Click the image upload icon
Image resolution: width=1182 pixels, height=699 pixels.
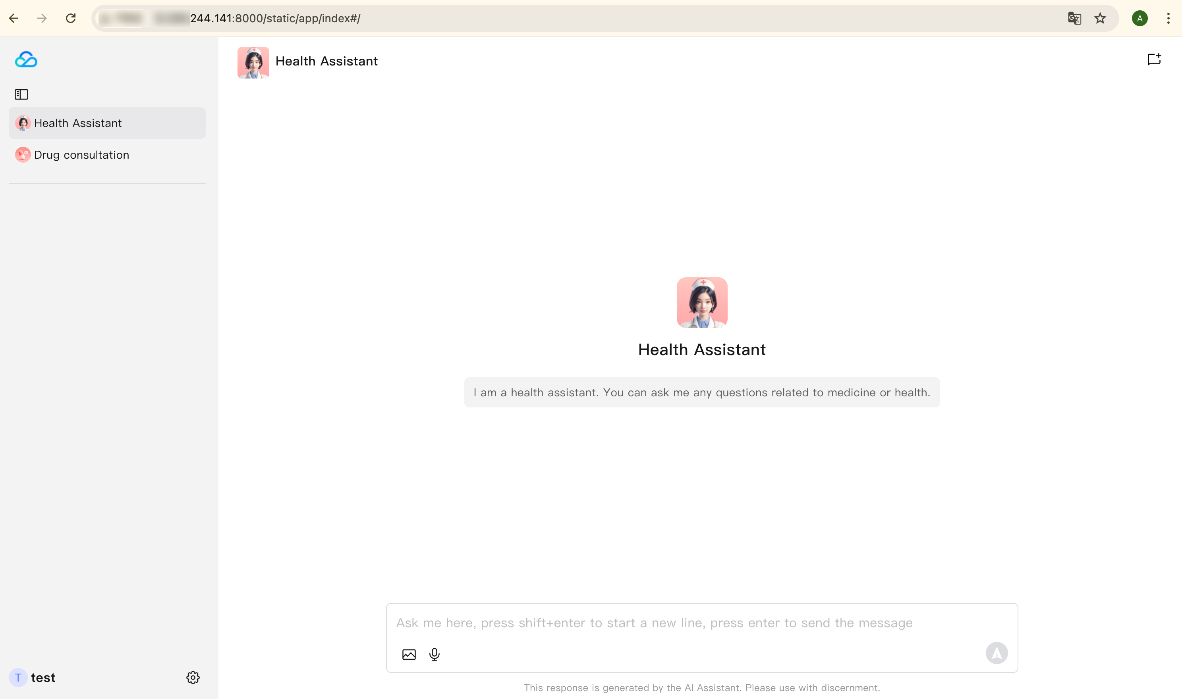tap(409, 654)
